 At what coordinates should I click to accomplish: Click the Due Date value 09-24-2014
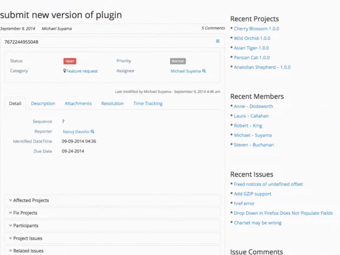(73, 151)
